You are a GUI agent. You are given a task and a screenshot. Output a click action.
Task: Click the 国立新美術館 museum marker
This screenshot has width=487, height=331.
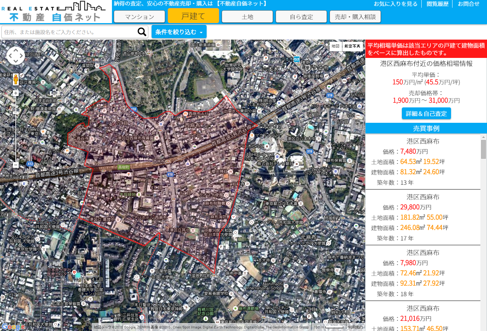pos(219,45)
